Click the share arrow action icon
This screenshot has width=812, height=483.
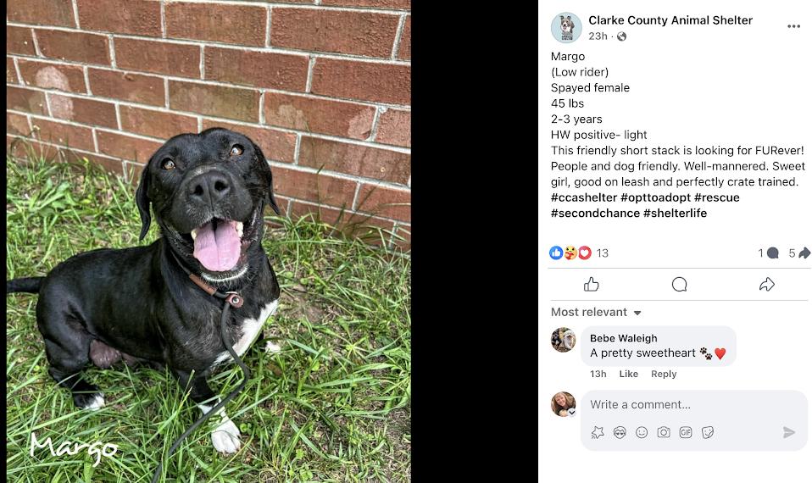[766, 284]
